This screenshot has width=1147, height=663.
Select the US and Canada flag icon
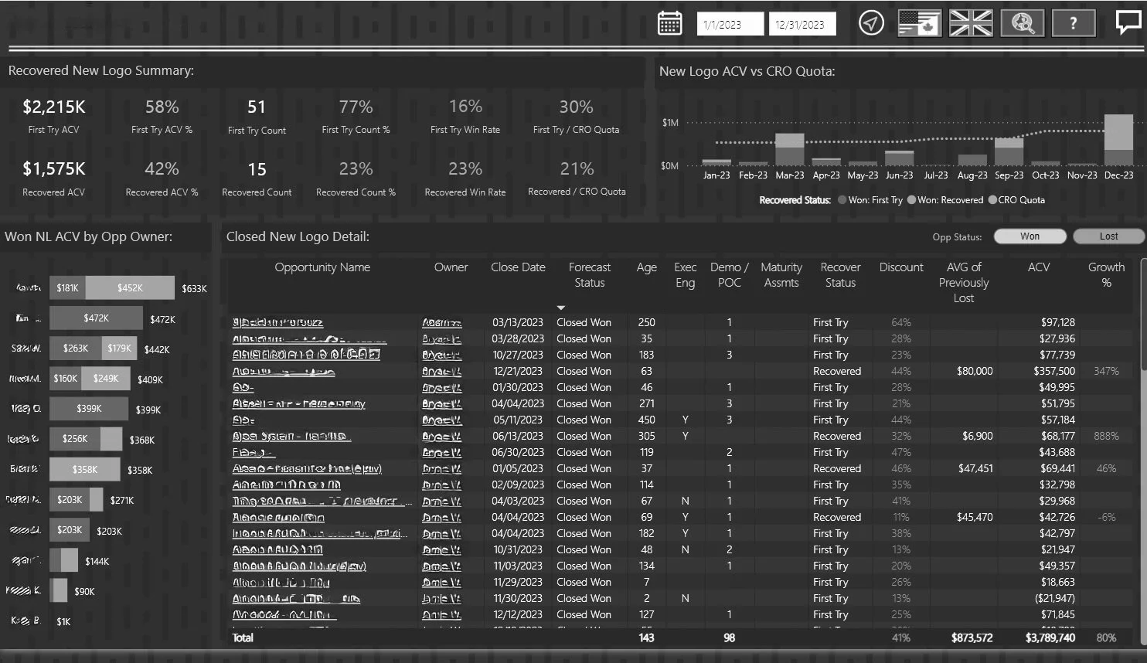(x=919, y=23)
